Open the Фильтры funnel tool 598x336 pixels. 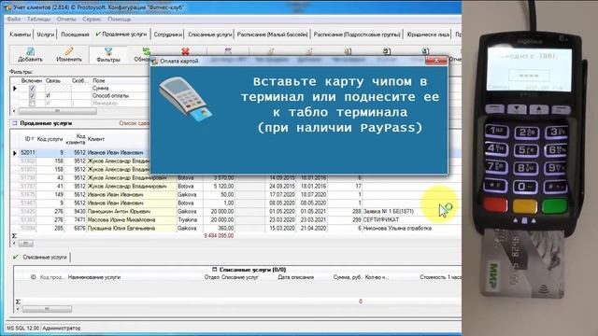108,51
